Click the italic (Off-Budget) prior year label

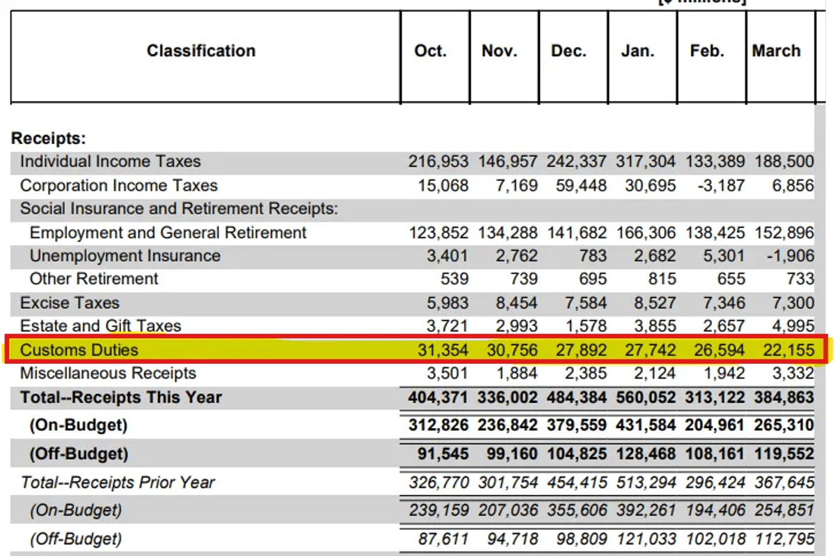[x=75, y=539]
